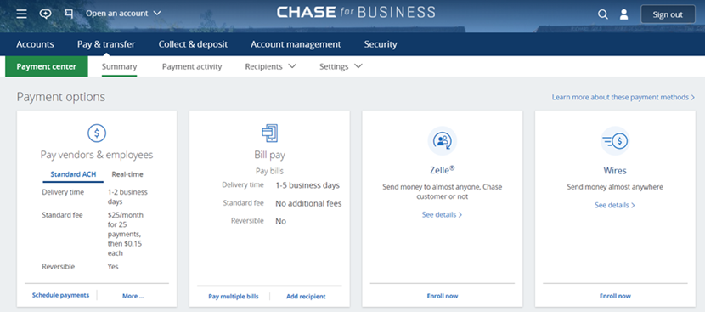Click the '1-2 business days' value
Viewport: 705px width, 312px height.
[x=127, y=196]
